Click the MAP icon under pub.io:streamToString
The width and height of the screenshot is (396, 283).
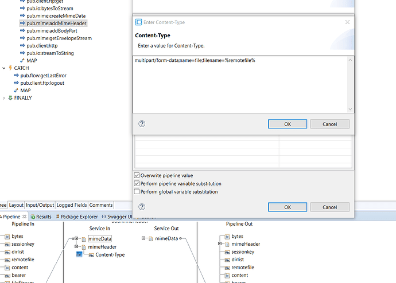coord(22,61)
